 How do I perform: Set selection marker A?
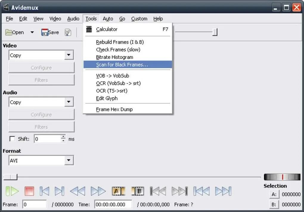click(118, 191)
